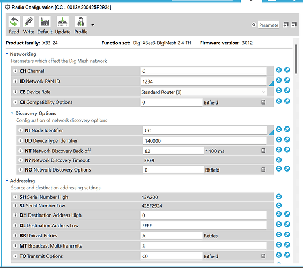Expand all sections with plus icon
This screenshot has height=268, width=303.
(285, 25)
